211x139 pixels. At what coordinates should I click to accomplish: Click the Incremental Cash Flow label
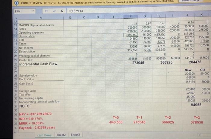38,64
